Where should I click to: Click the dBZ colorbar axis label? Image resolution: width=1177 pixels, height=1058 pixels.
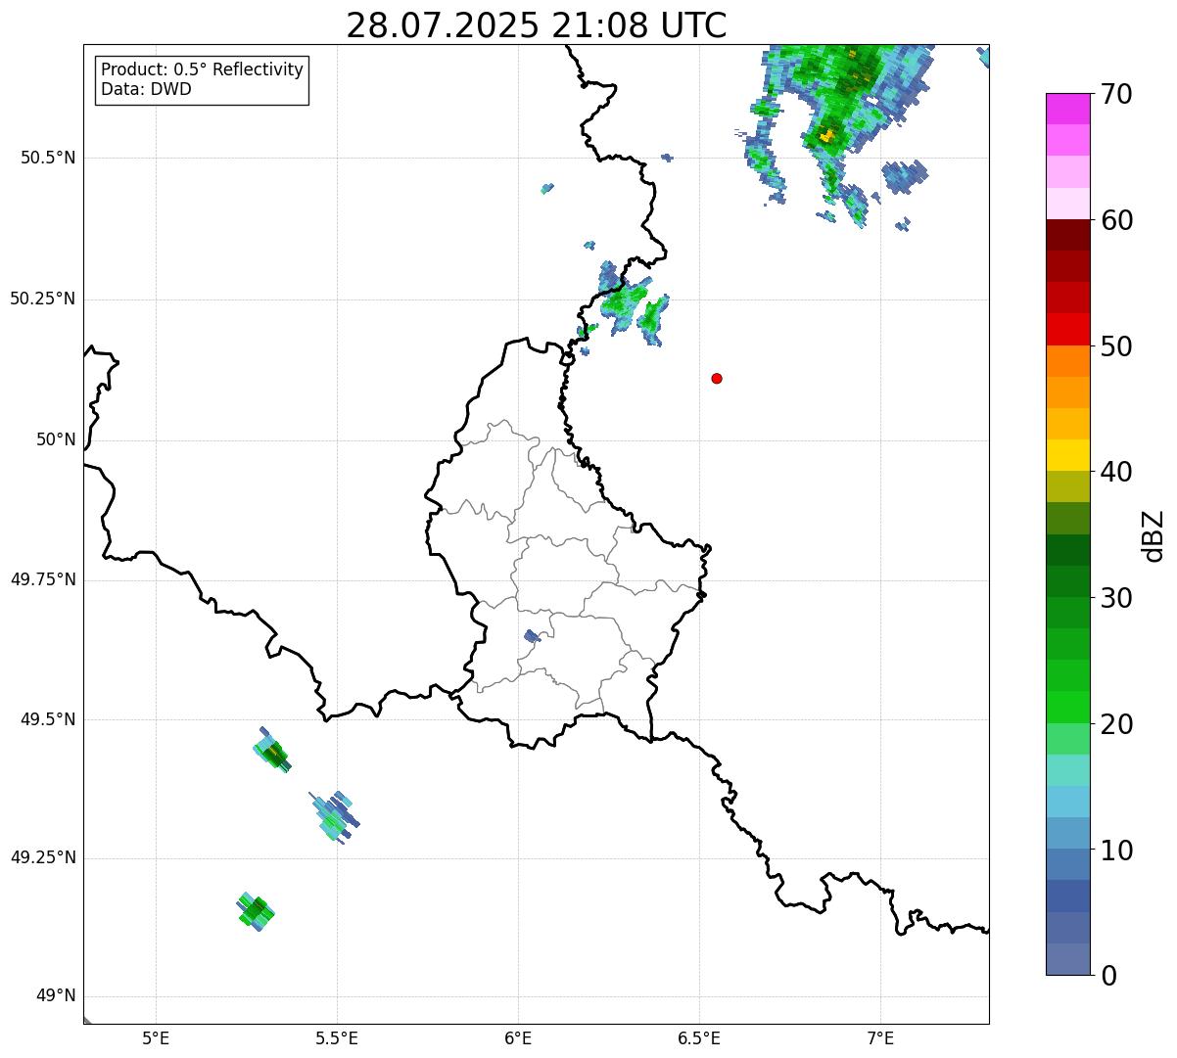pos(1153,535)
